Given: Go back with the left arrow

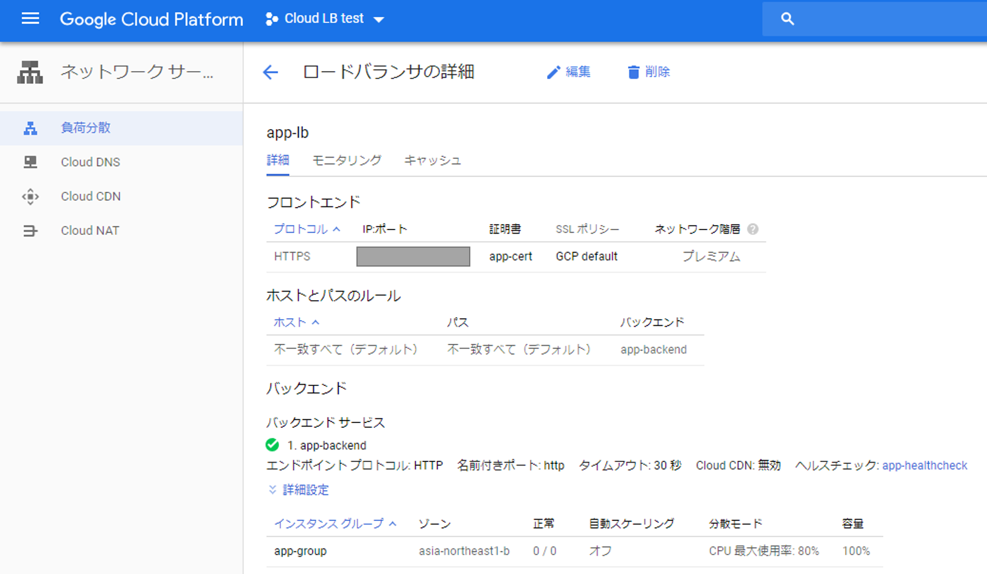Looking at the screenshot, I should [270, 72].
